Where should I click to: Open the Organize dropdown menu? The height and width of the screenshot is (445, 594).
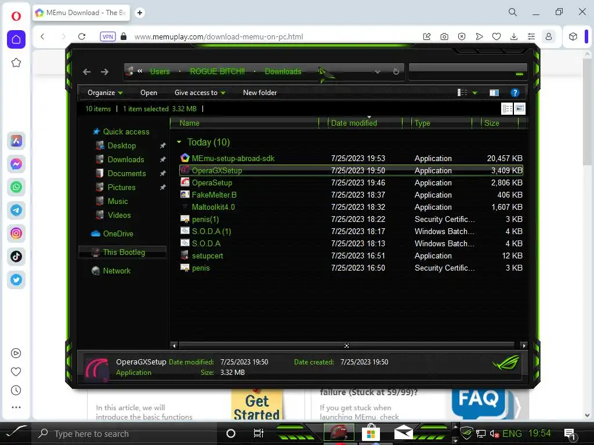(105, 93)
